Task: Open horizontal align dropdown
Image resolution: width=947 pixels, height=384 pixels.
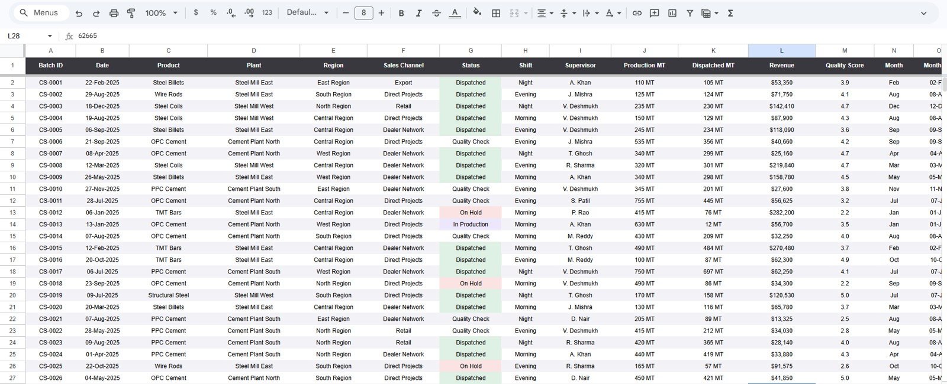Action: (x=545, y=13)
